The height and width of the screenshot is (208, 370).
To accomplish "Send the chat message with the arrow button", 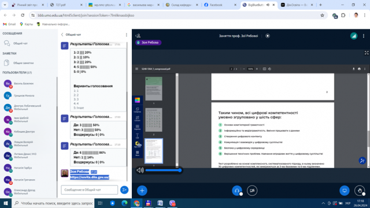I will [124, 190].
